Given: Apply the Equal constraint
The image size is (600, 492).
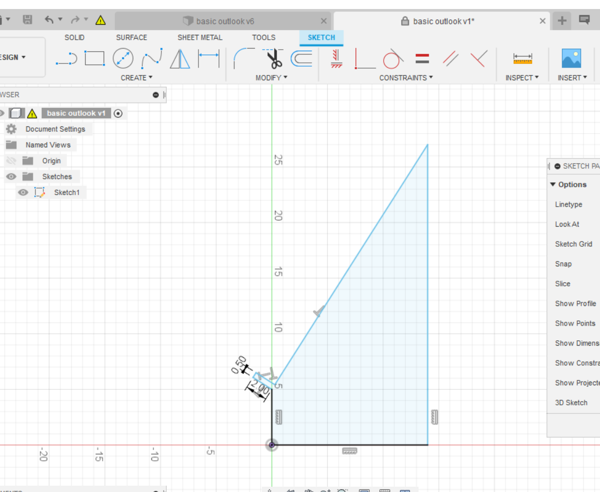Looking at the screenshot, I should click(x=422, y=59).
